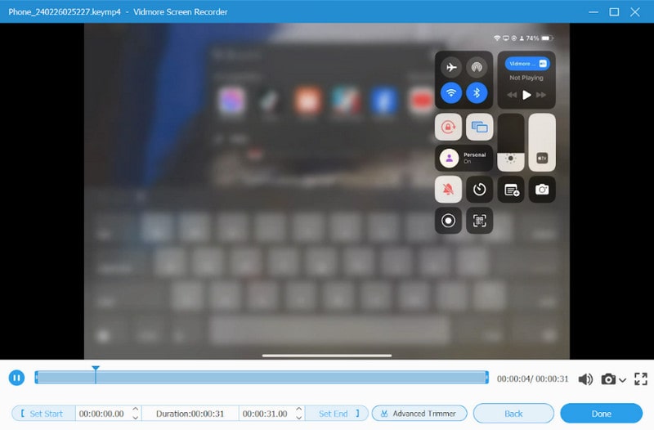
Task: Toggle Wi-Fi in the Control Center
Action: [x=451, y=92]
